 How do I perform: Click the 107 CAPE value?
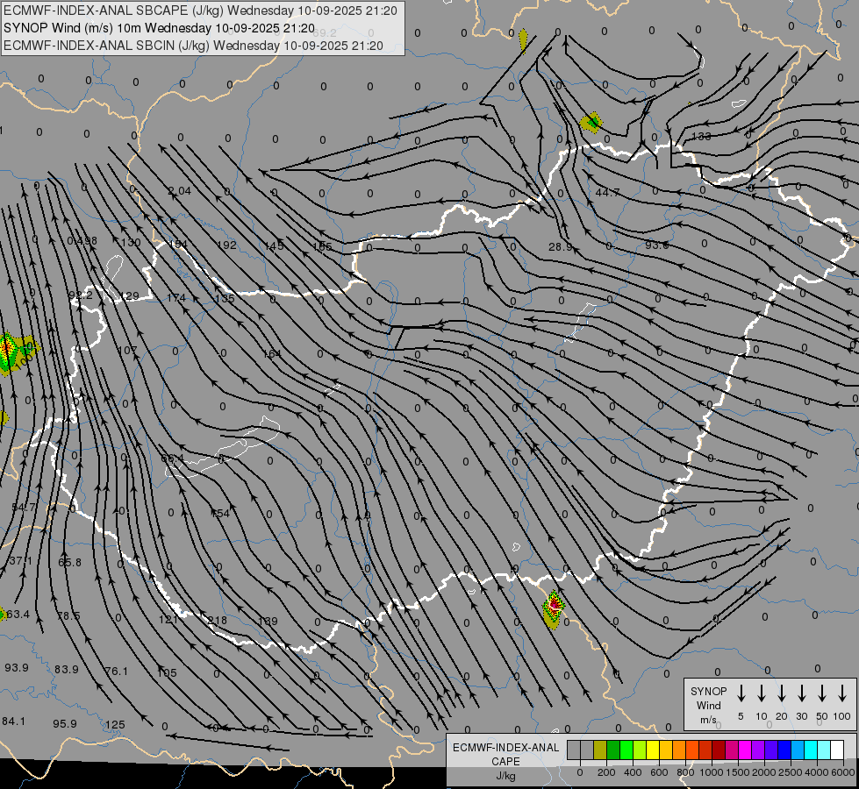pos(127,351)
